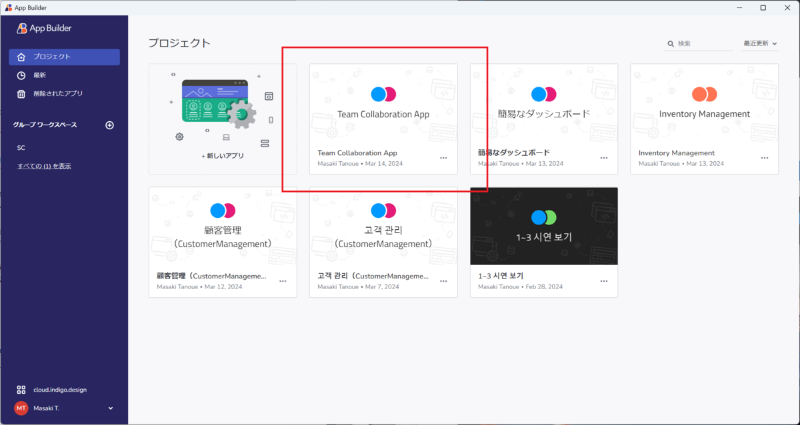The width and height of the screenshot is (800, 425).
Task: Click the Inventory Management title below thumbnail
Action: tap(677, 153)
